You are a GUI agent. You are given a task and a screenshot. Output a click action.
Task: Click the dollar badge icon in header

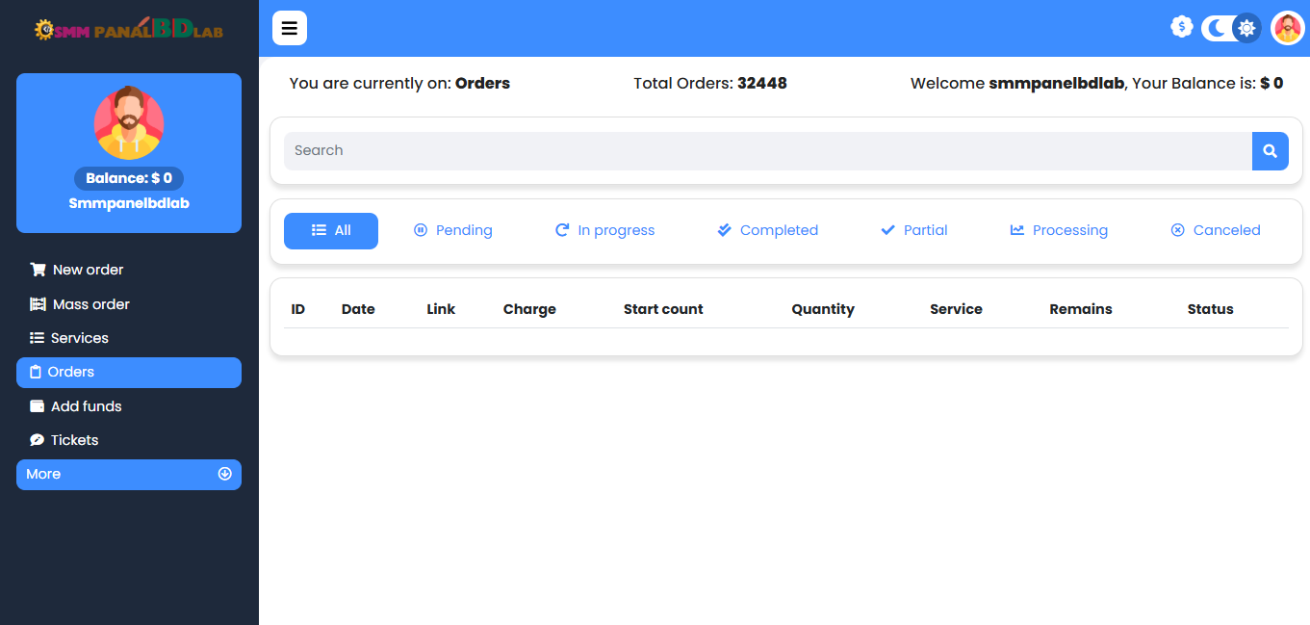1181,27
